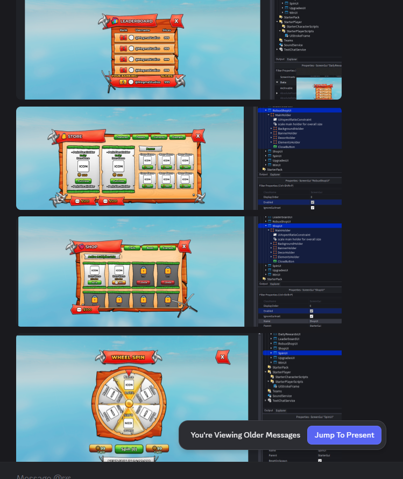Click the StarterPack folder icon in the Store screenshot
Image resolution: width=403 pixels, height=479 pixels.
pyautogui.click(x=264, y=170)
